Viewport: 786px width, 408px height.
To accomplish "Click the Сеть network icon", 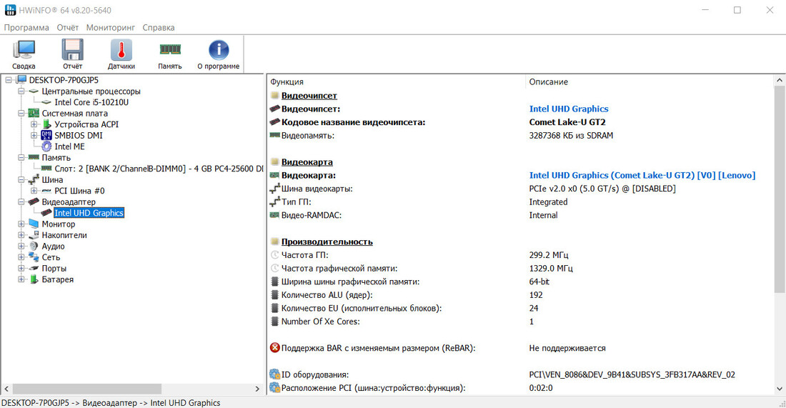I will (34, 257).
